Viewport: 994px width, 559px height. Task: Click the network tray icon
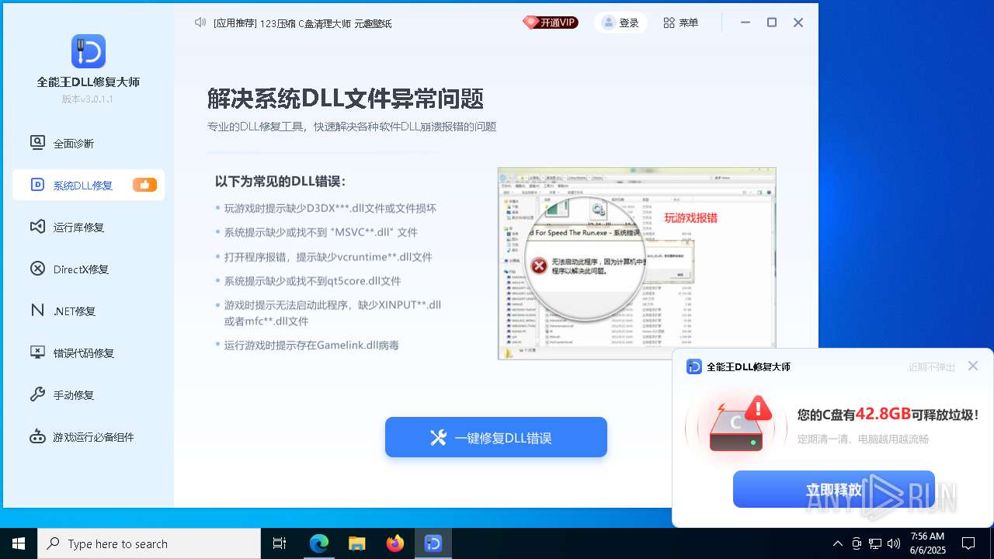(x=875, y=543)
